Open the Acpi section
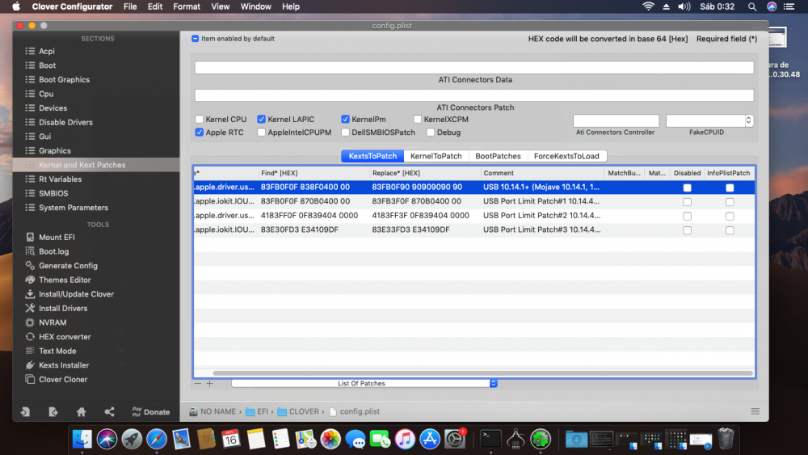The height and width of the screenshot is (455, 808). click(46, 51)
